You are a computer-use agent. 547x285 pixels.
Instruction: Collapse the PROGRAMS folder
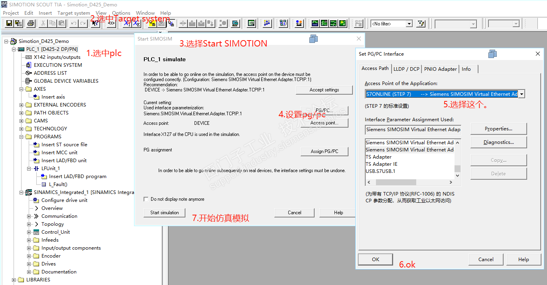click(21, 137)
